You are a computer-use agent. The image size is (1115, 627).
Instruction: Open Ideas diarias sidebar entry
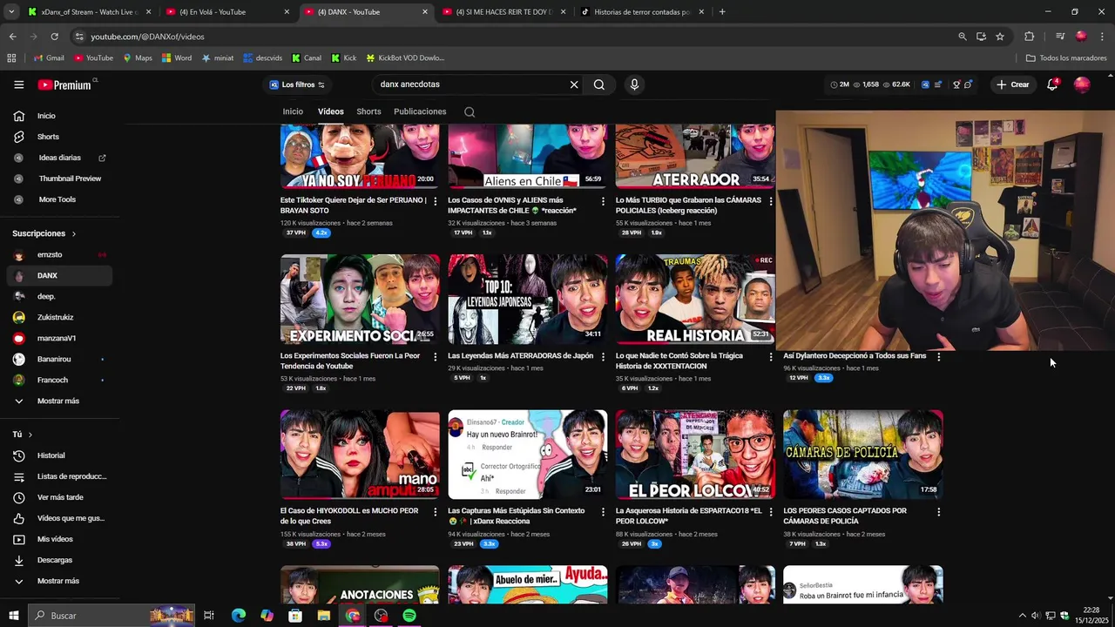pyautogui.click(x=58, y=158)
